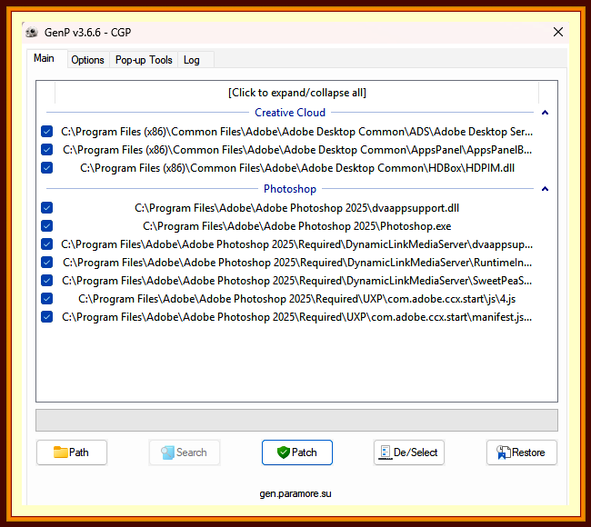591x527 pixels.
Task: Click the checklist icon on De/Select
Action: point(385,452)
